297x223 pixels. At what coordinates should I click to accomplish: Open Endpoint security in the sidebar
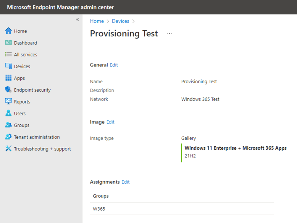pyautogui.click(x=32, y=90)
